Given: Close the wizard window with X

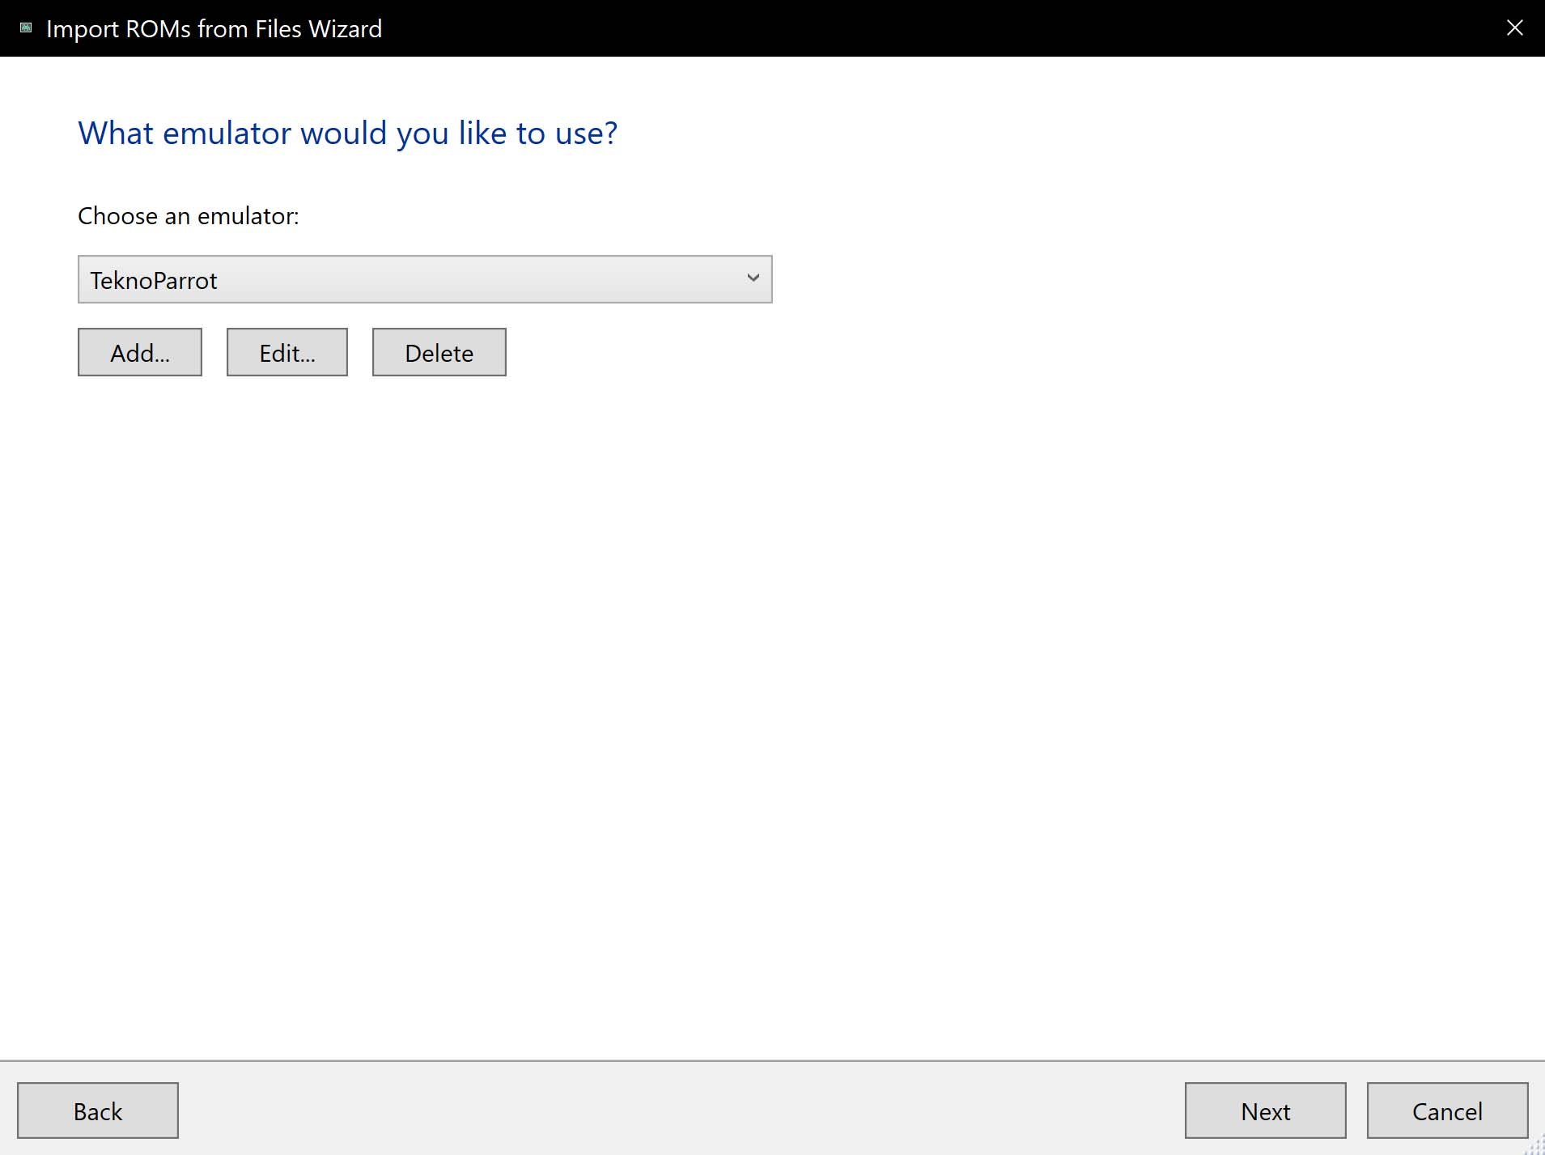Looking at the screenshot, I should [x=1515, y=28].
